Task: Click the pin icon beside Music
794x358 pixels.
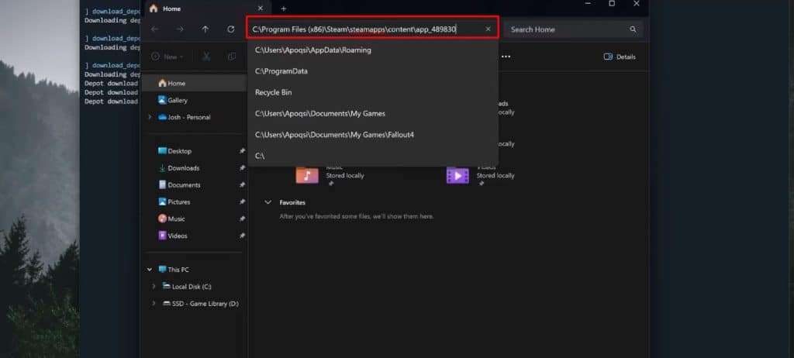Action: [x=242, y=219]
